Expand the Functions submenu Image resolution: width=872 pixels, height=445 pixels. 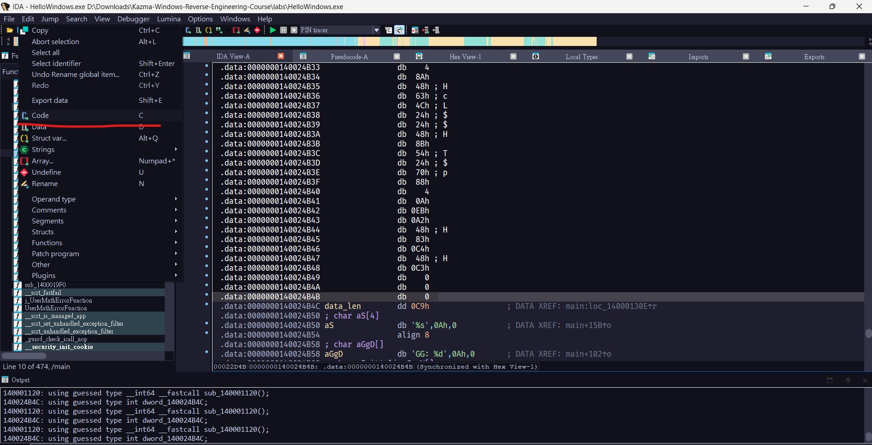click(100, 243)
